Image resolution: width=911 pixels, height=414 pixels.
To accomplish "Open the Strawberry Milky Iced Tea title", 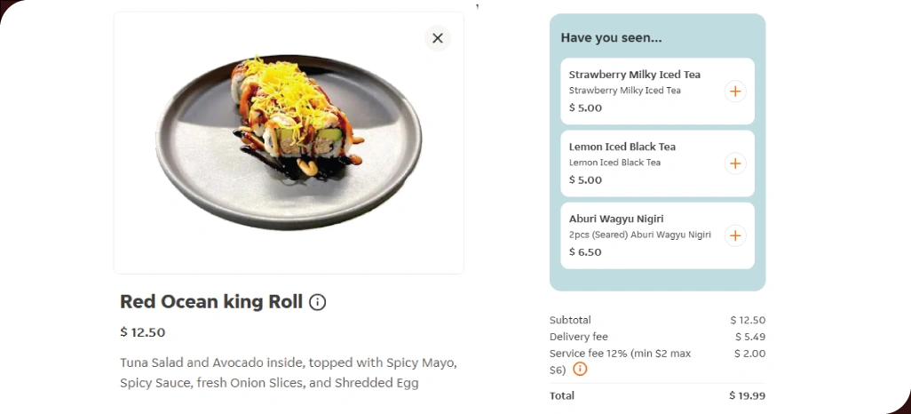I will 634,75.
